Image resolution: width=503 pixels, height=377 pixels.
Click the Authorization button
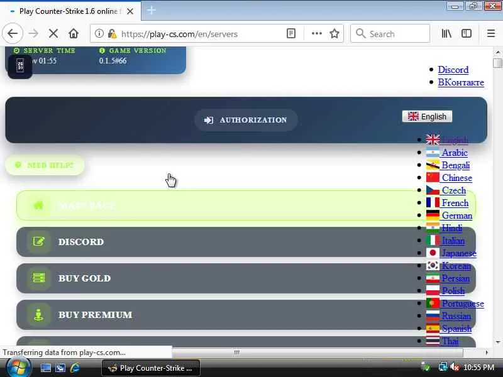click(x=246, y=120)
